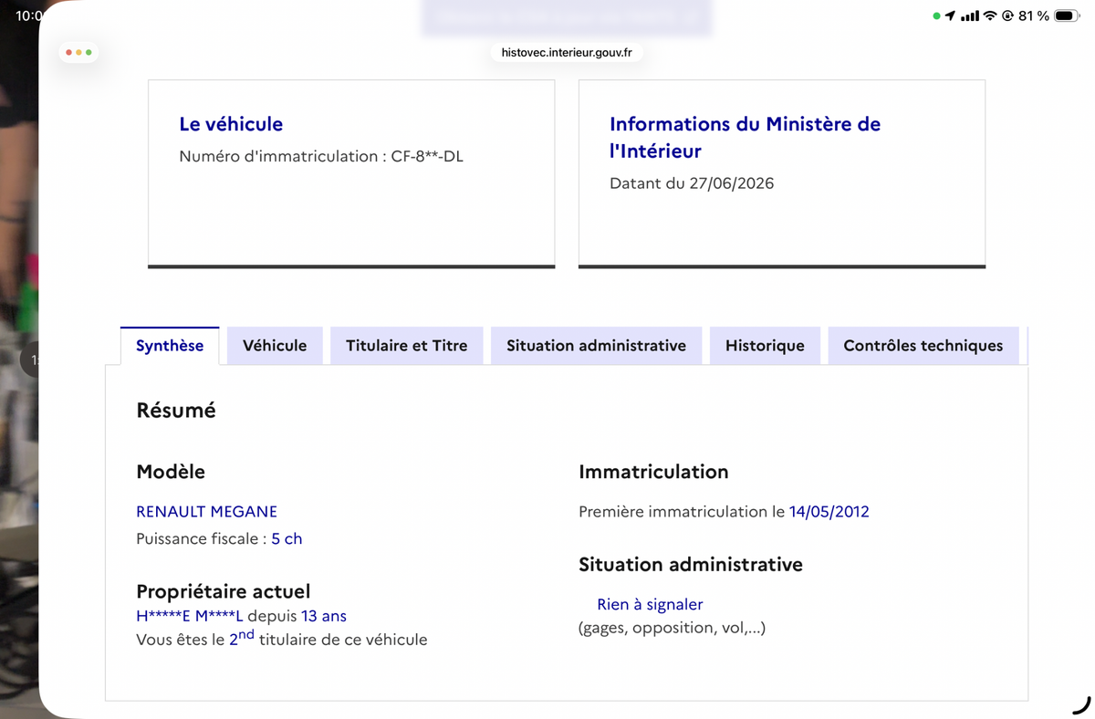The image size is (1095, 719).
Task: Click the Modèle heading
Action: (171, 472)
